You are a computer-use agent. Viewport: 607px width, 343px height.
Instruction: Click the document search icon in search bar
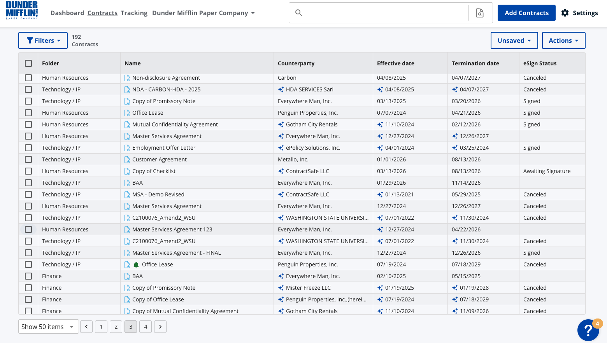coord(480,13)
